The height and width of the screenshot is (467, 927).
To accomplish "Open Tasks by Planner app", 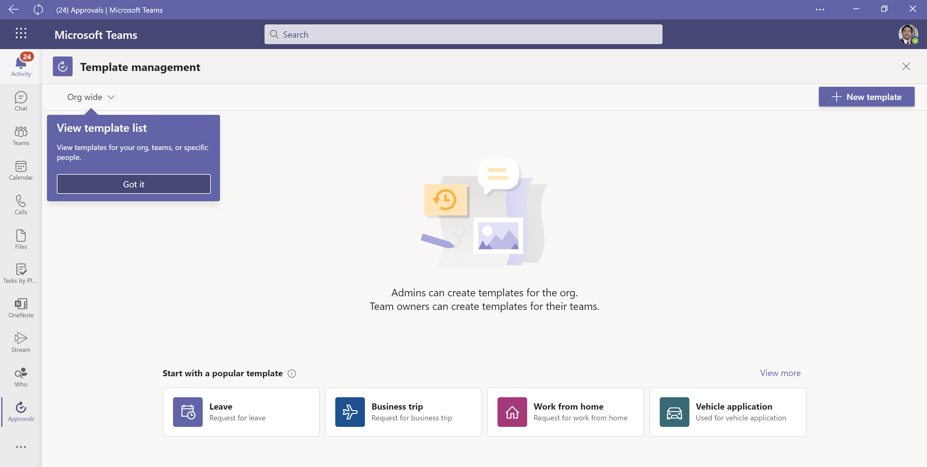I will click(x=21, y=273).
